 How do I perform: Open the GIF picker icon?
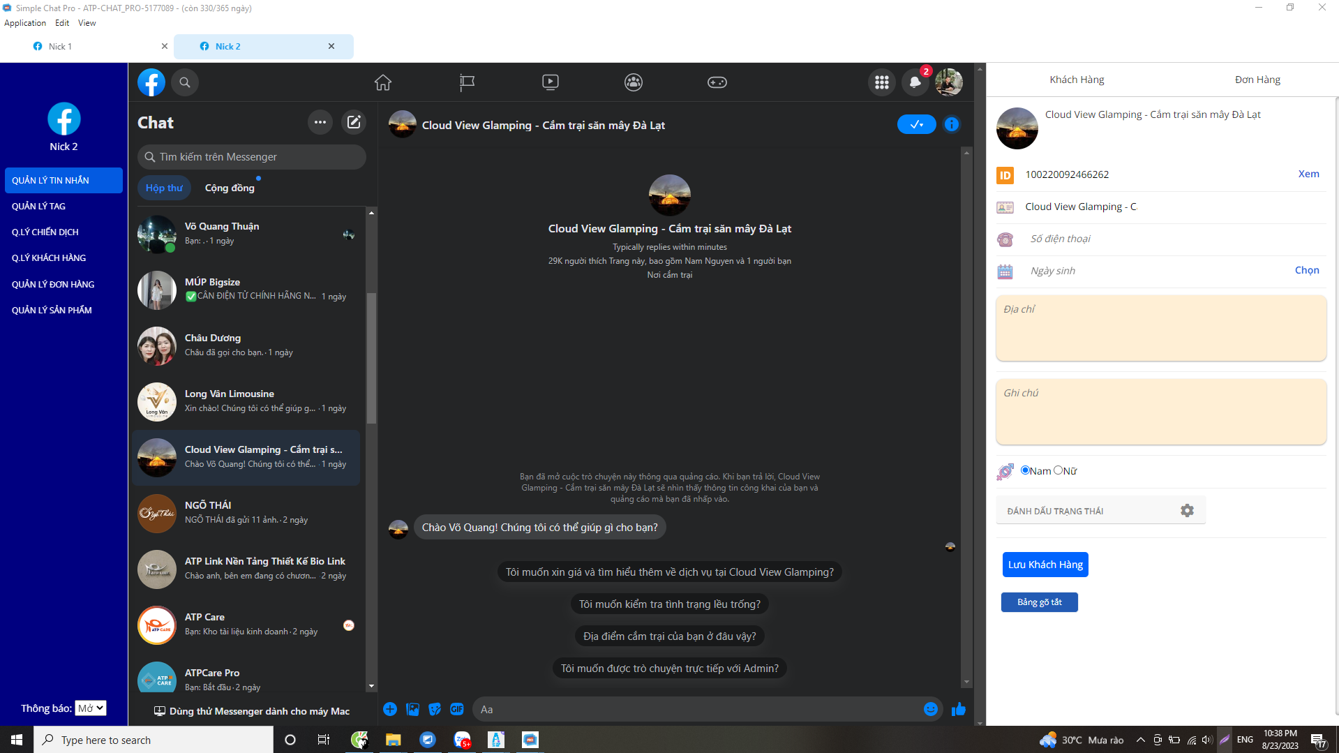tap(457, 709)
